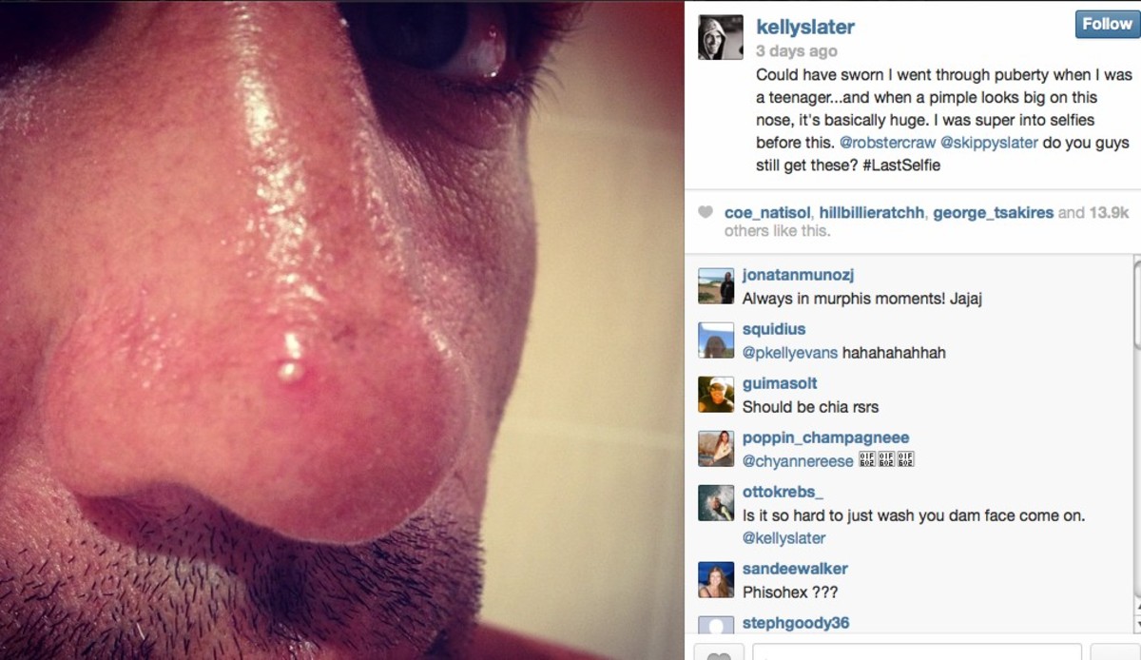Open jonatanmunozj commenter avatar
The width and height of the screenshot is (1141, 660).
(x=717, y=285)
